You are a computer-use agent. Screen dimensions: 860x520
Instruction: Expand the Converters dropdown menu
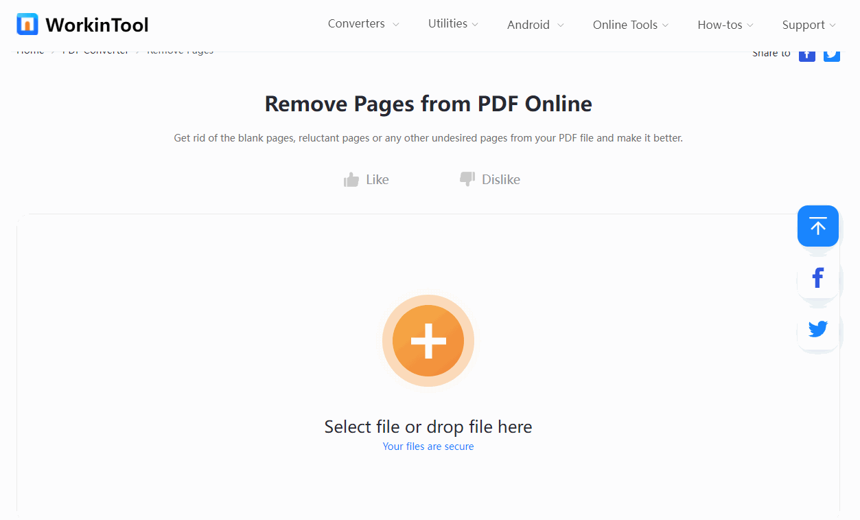pyautogui.click(x=358, y=23)
